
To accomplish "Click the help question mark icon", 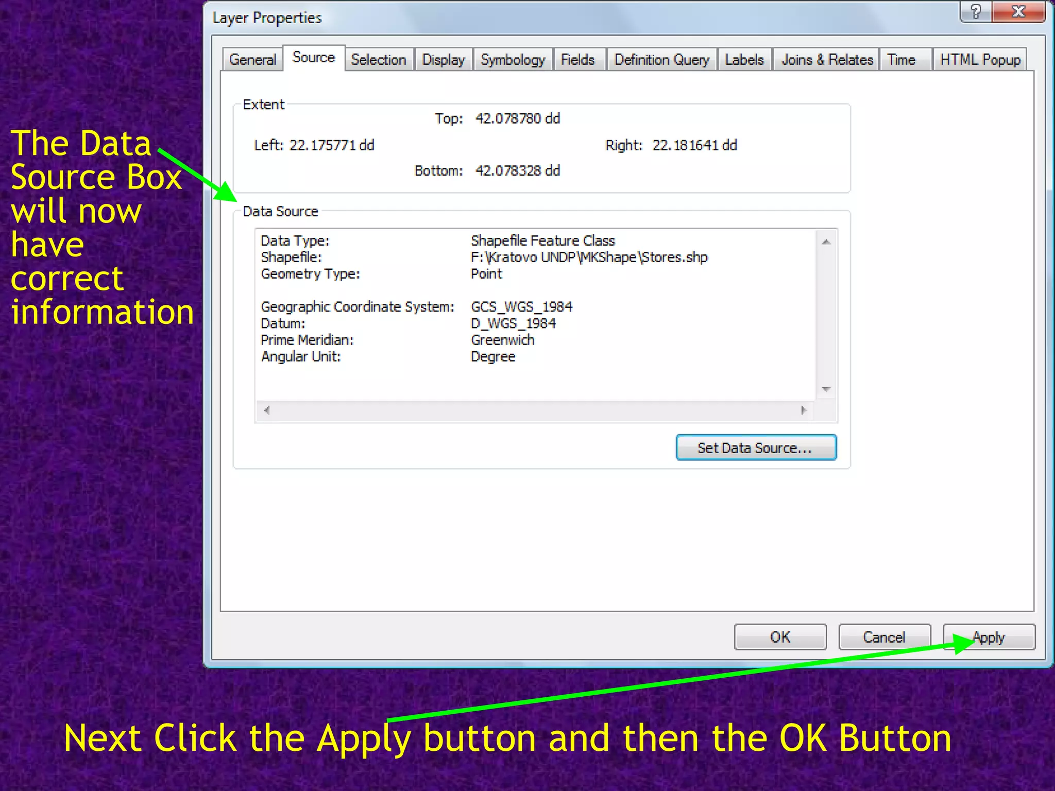I will tap(976, 11).
